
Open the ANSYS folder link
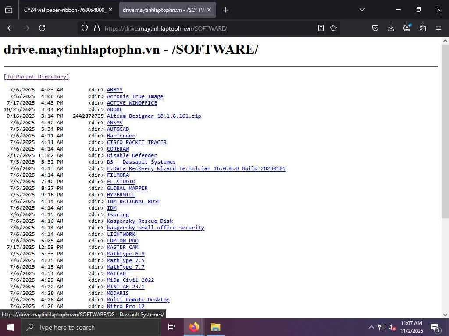pos(115,122)
